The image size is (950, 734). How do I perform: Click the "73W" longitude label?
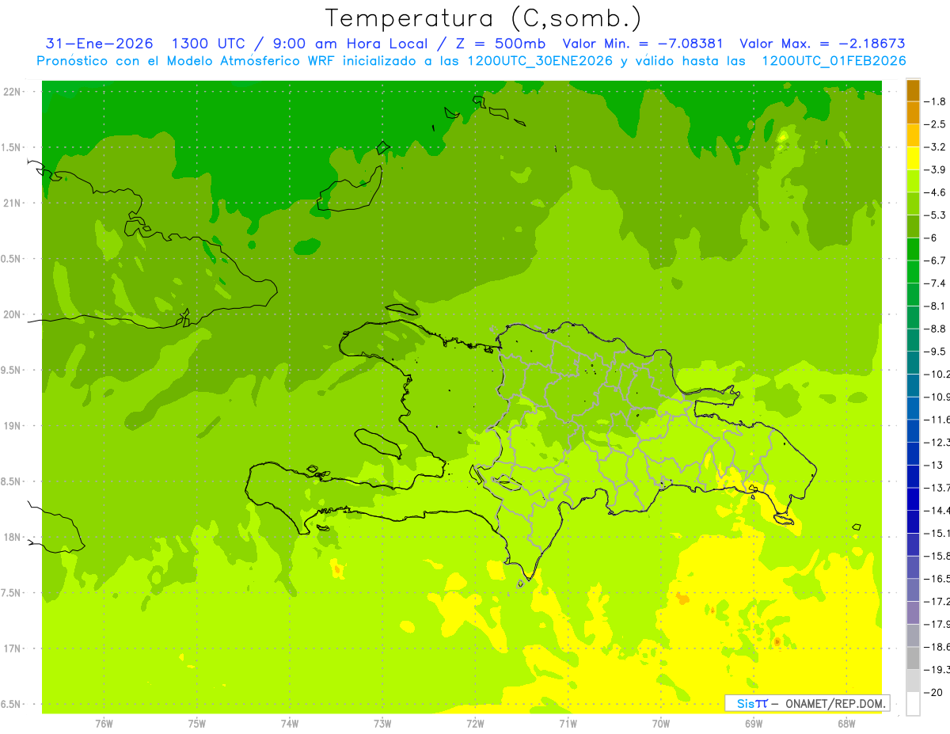[382, 724]
